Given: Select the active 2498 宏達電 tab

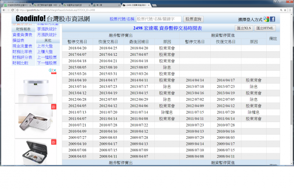Looking at the screenshot, I should point(136,5).
